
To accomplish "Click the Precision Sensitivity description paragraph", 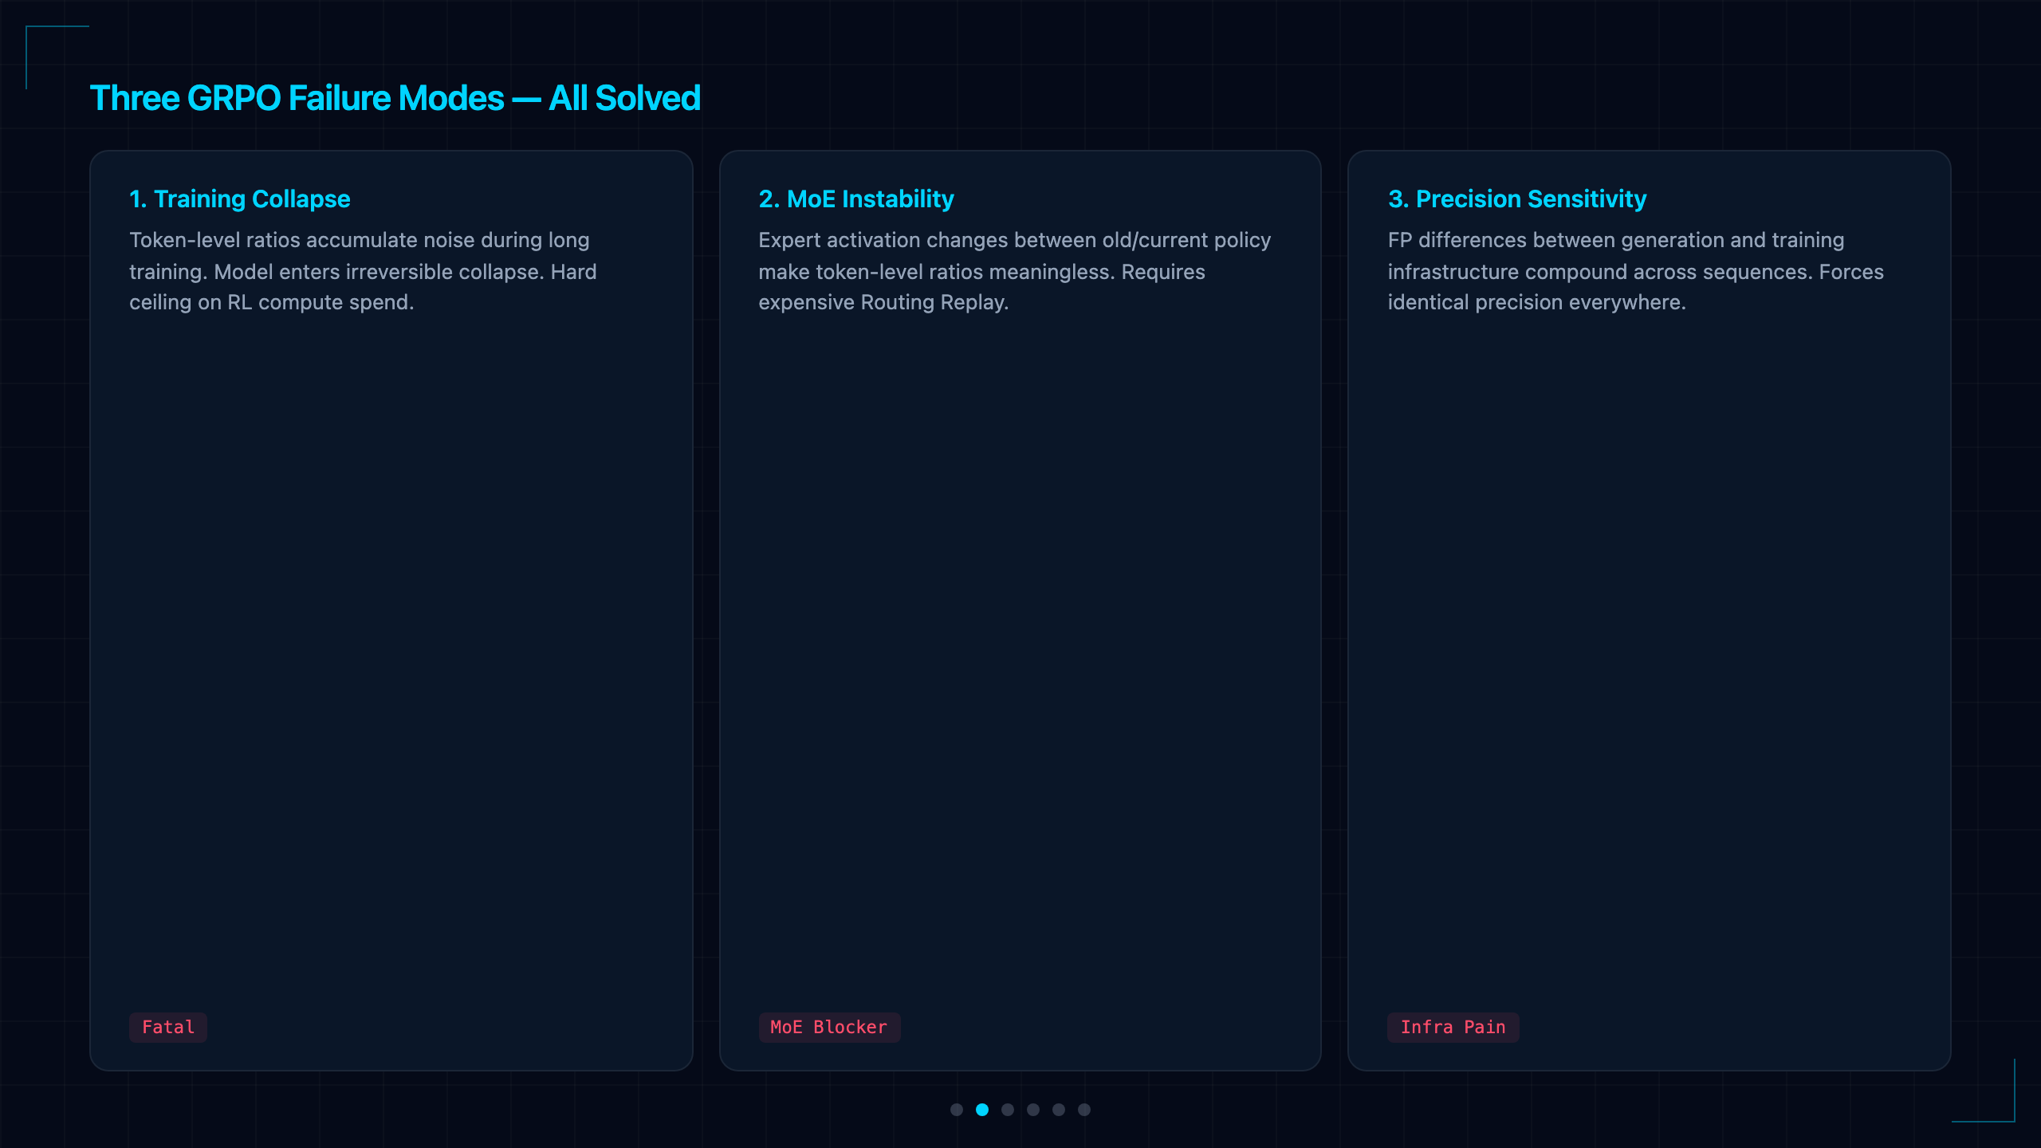I will click(x=1635, y=271).
